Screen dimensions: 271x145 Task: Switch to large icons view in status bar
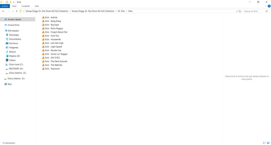268,143
